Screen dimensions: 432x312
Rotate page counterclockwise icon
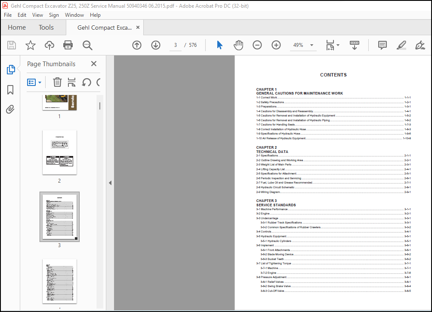point(86,82)
